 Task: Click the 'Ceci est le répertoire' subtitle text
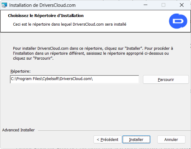(70, 24)
